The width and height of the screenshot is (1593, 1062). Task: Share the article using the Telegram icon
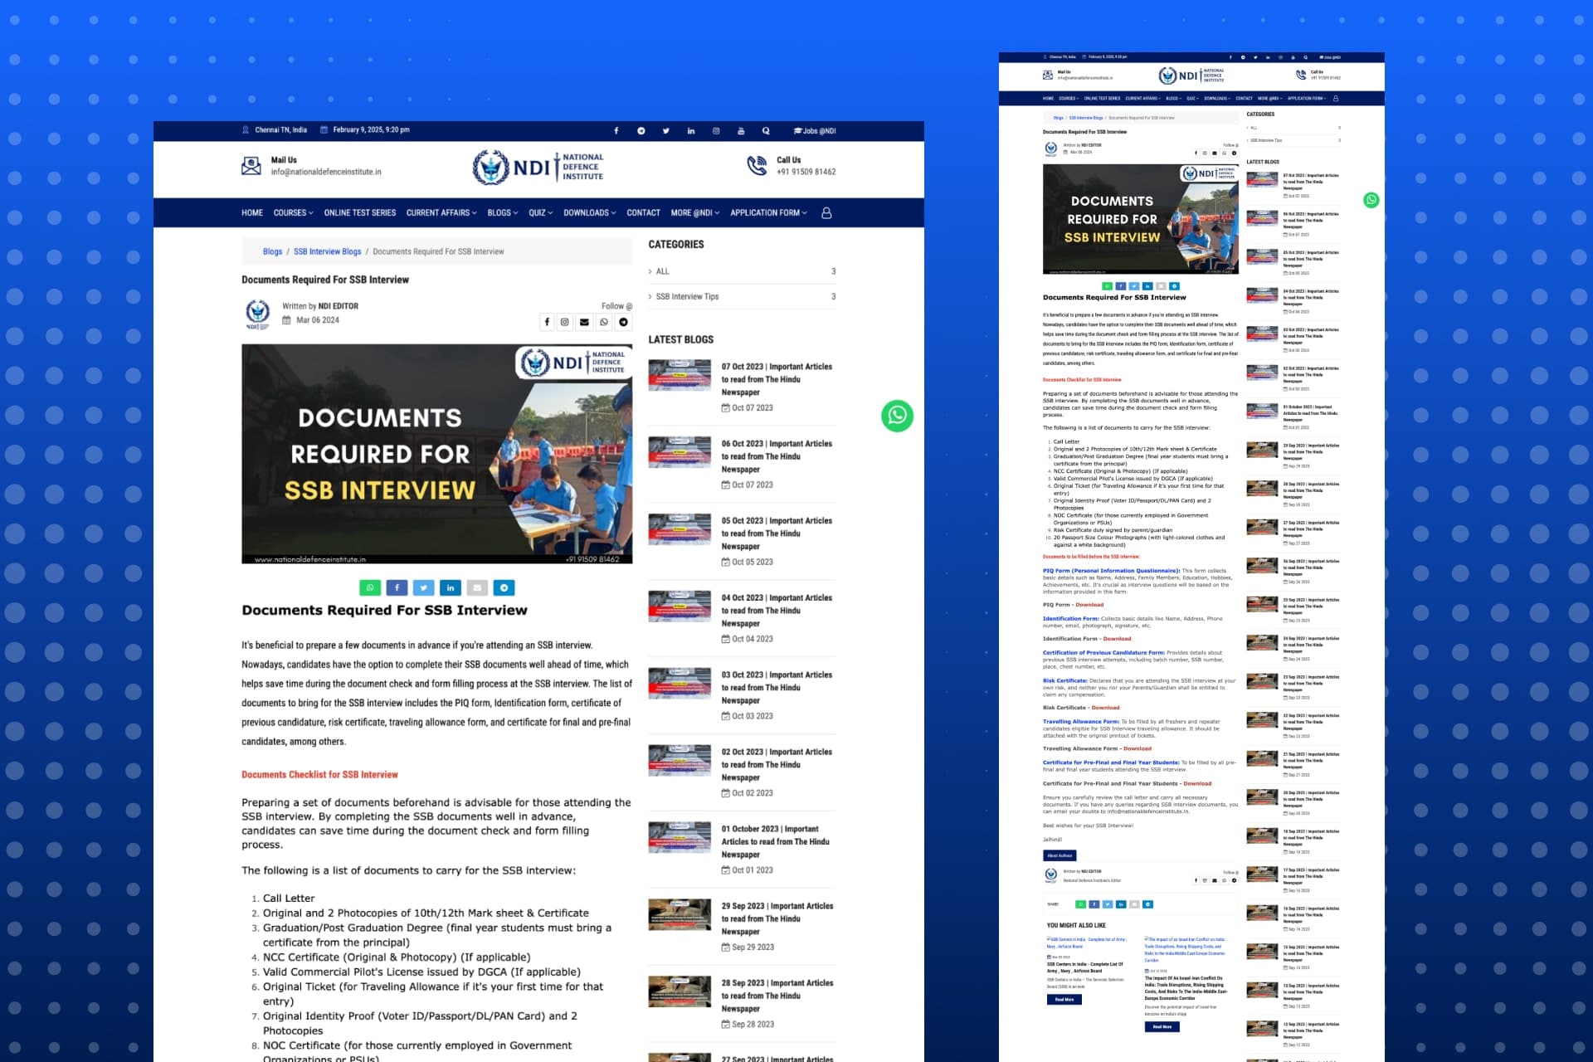tap(503, 587)
